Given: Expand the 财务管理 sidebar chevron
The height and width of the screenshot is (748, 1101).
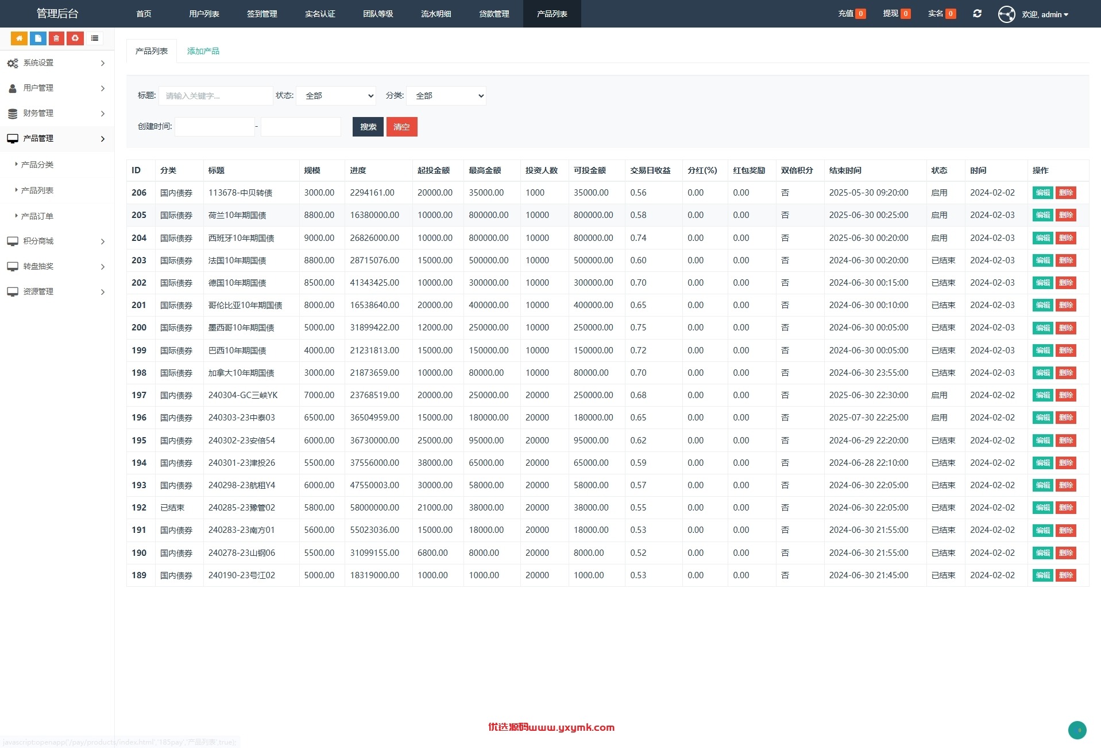Looking at the screenshot, I should point(103,114).
